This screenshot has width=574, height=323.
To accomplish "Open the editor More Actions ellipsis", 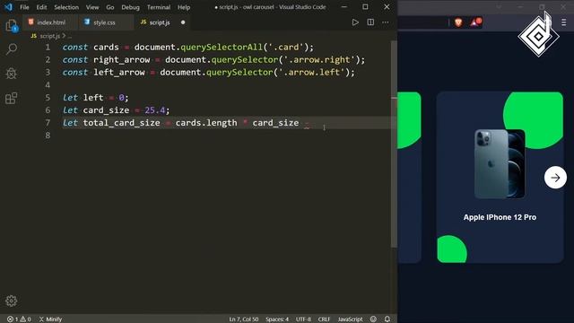I will (x=386, y=22).
